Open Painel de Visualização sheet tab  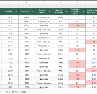(16, 92)
